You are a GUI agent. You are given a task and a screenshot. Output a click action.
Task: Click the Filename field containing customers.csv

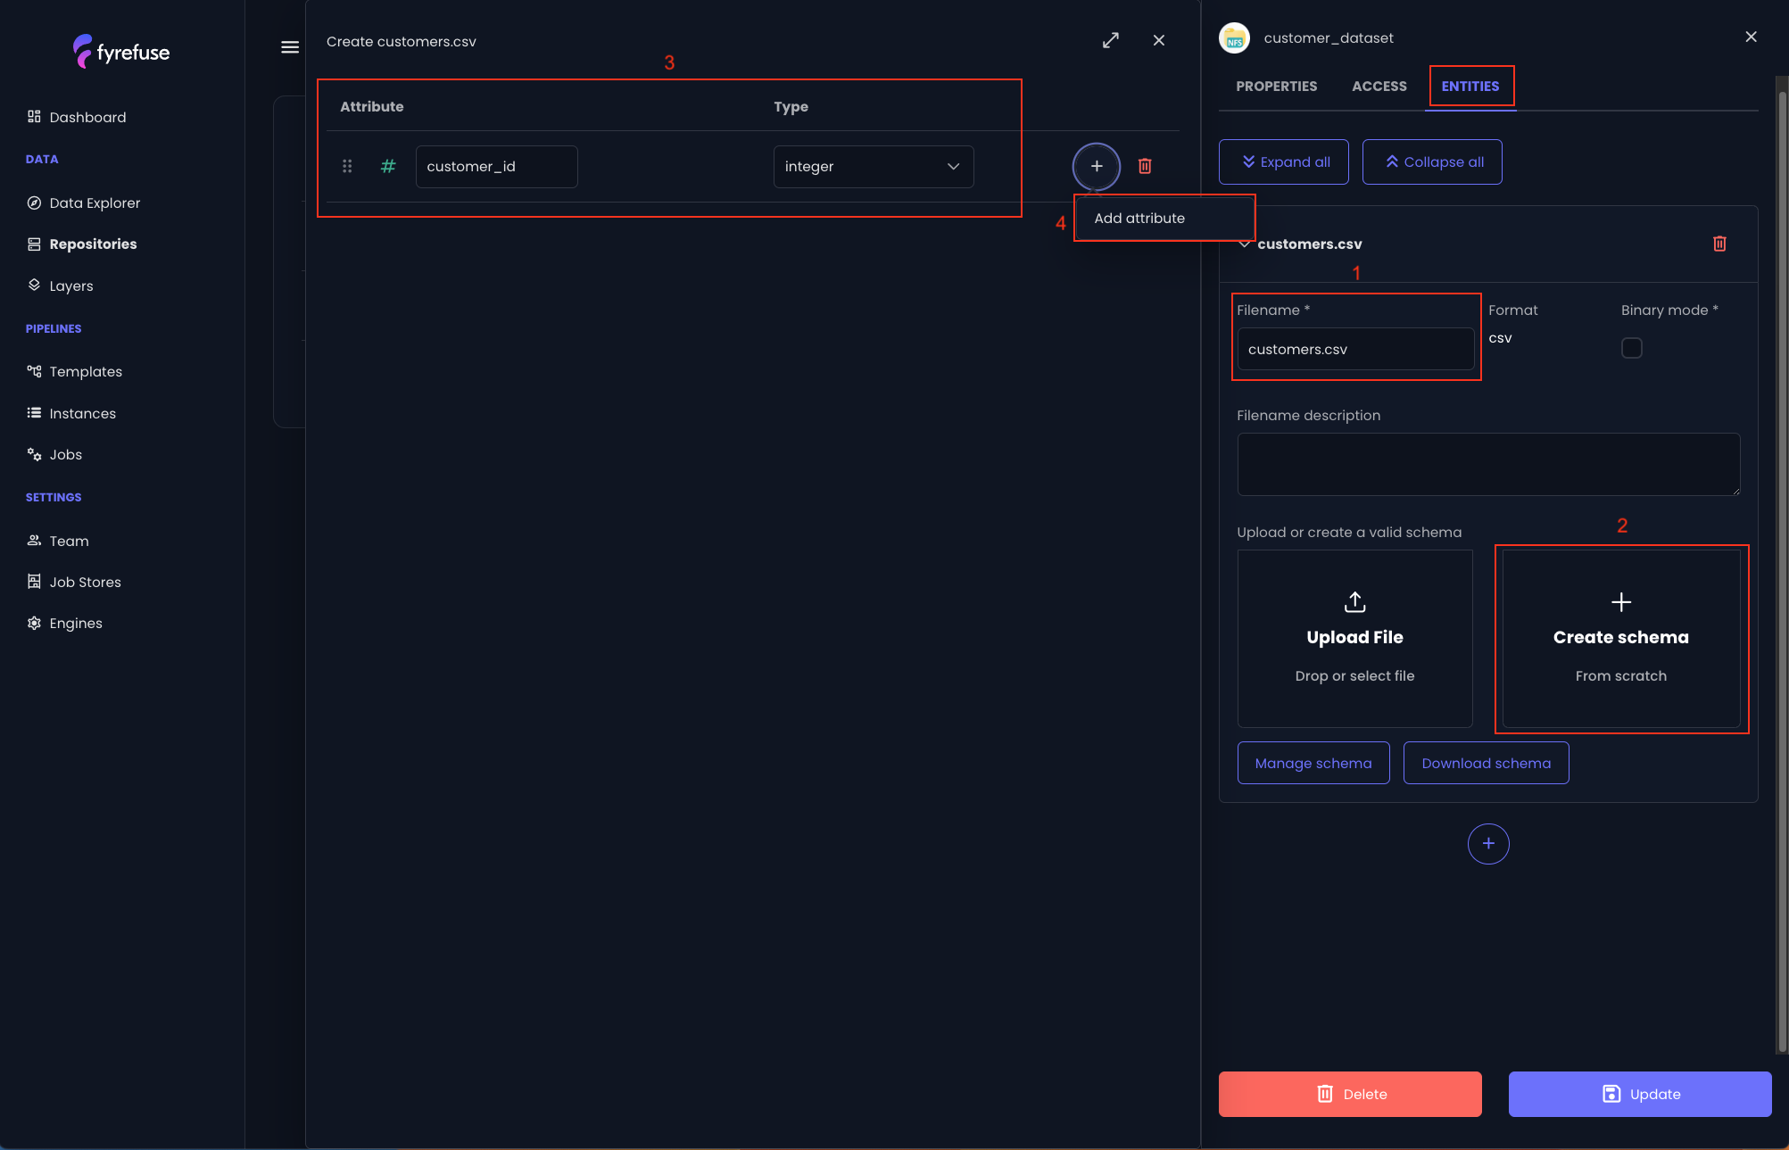(x=1355, y=349)
